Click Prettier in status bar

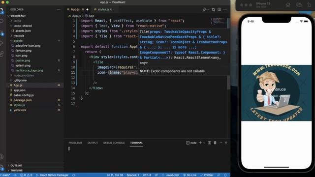pos(207,175)
